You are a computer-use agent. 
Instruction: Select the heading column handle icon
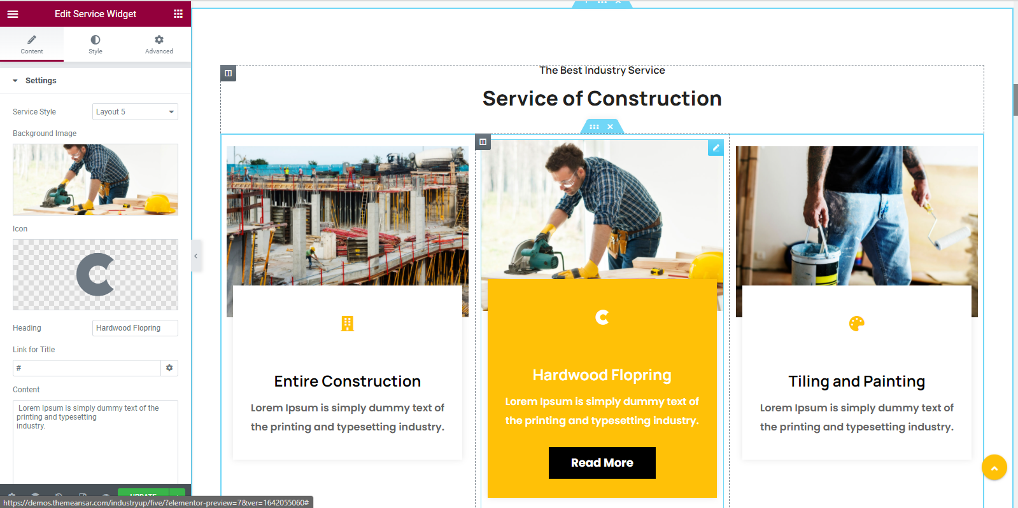(228, 73)
